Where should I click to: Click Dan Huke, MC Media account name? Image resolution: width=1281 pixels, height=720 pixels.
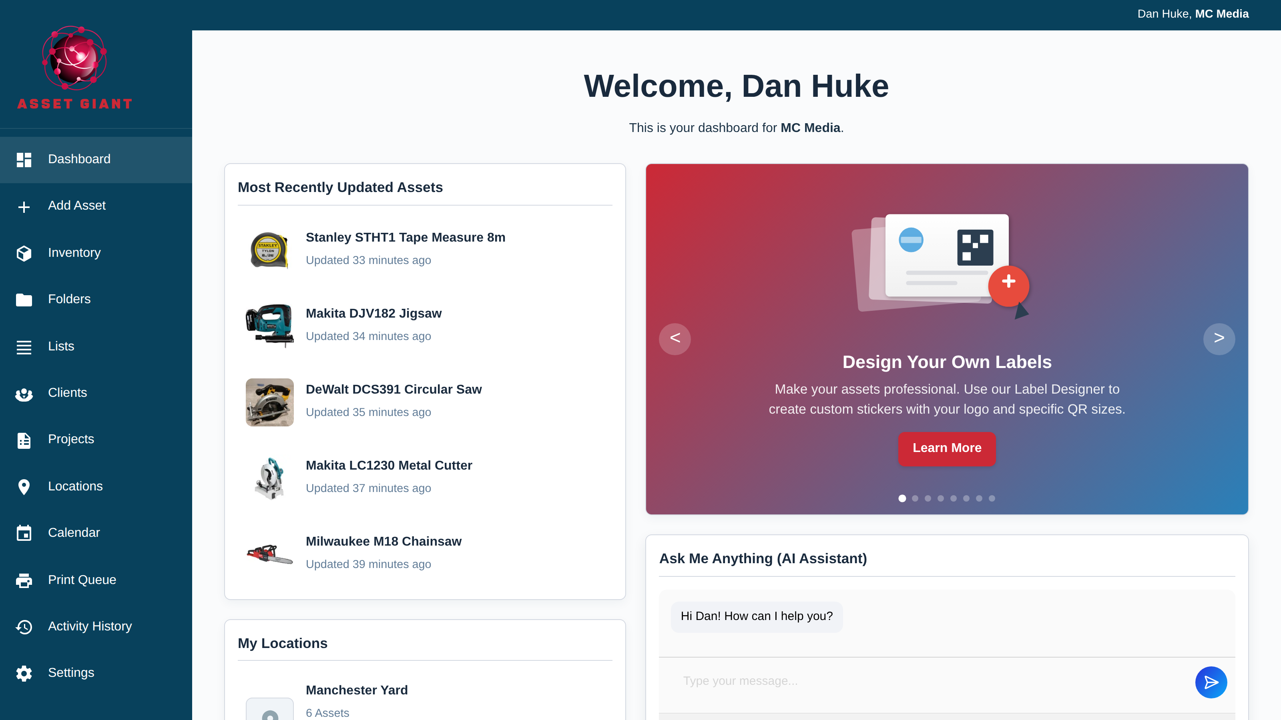pyautogui.click(x=1193, y=14)
